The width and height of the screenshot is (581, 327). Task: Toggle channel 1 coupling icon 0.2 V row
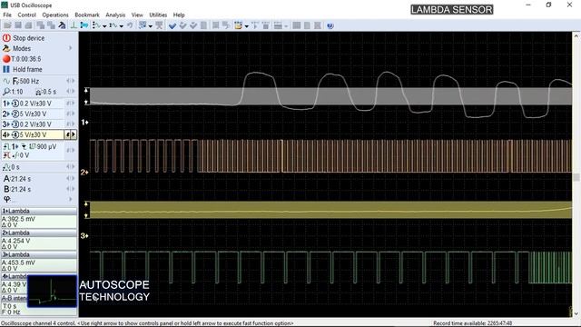coord(15,104)
